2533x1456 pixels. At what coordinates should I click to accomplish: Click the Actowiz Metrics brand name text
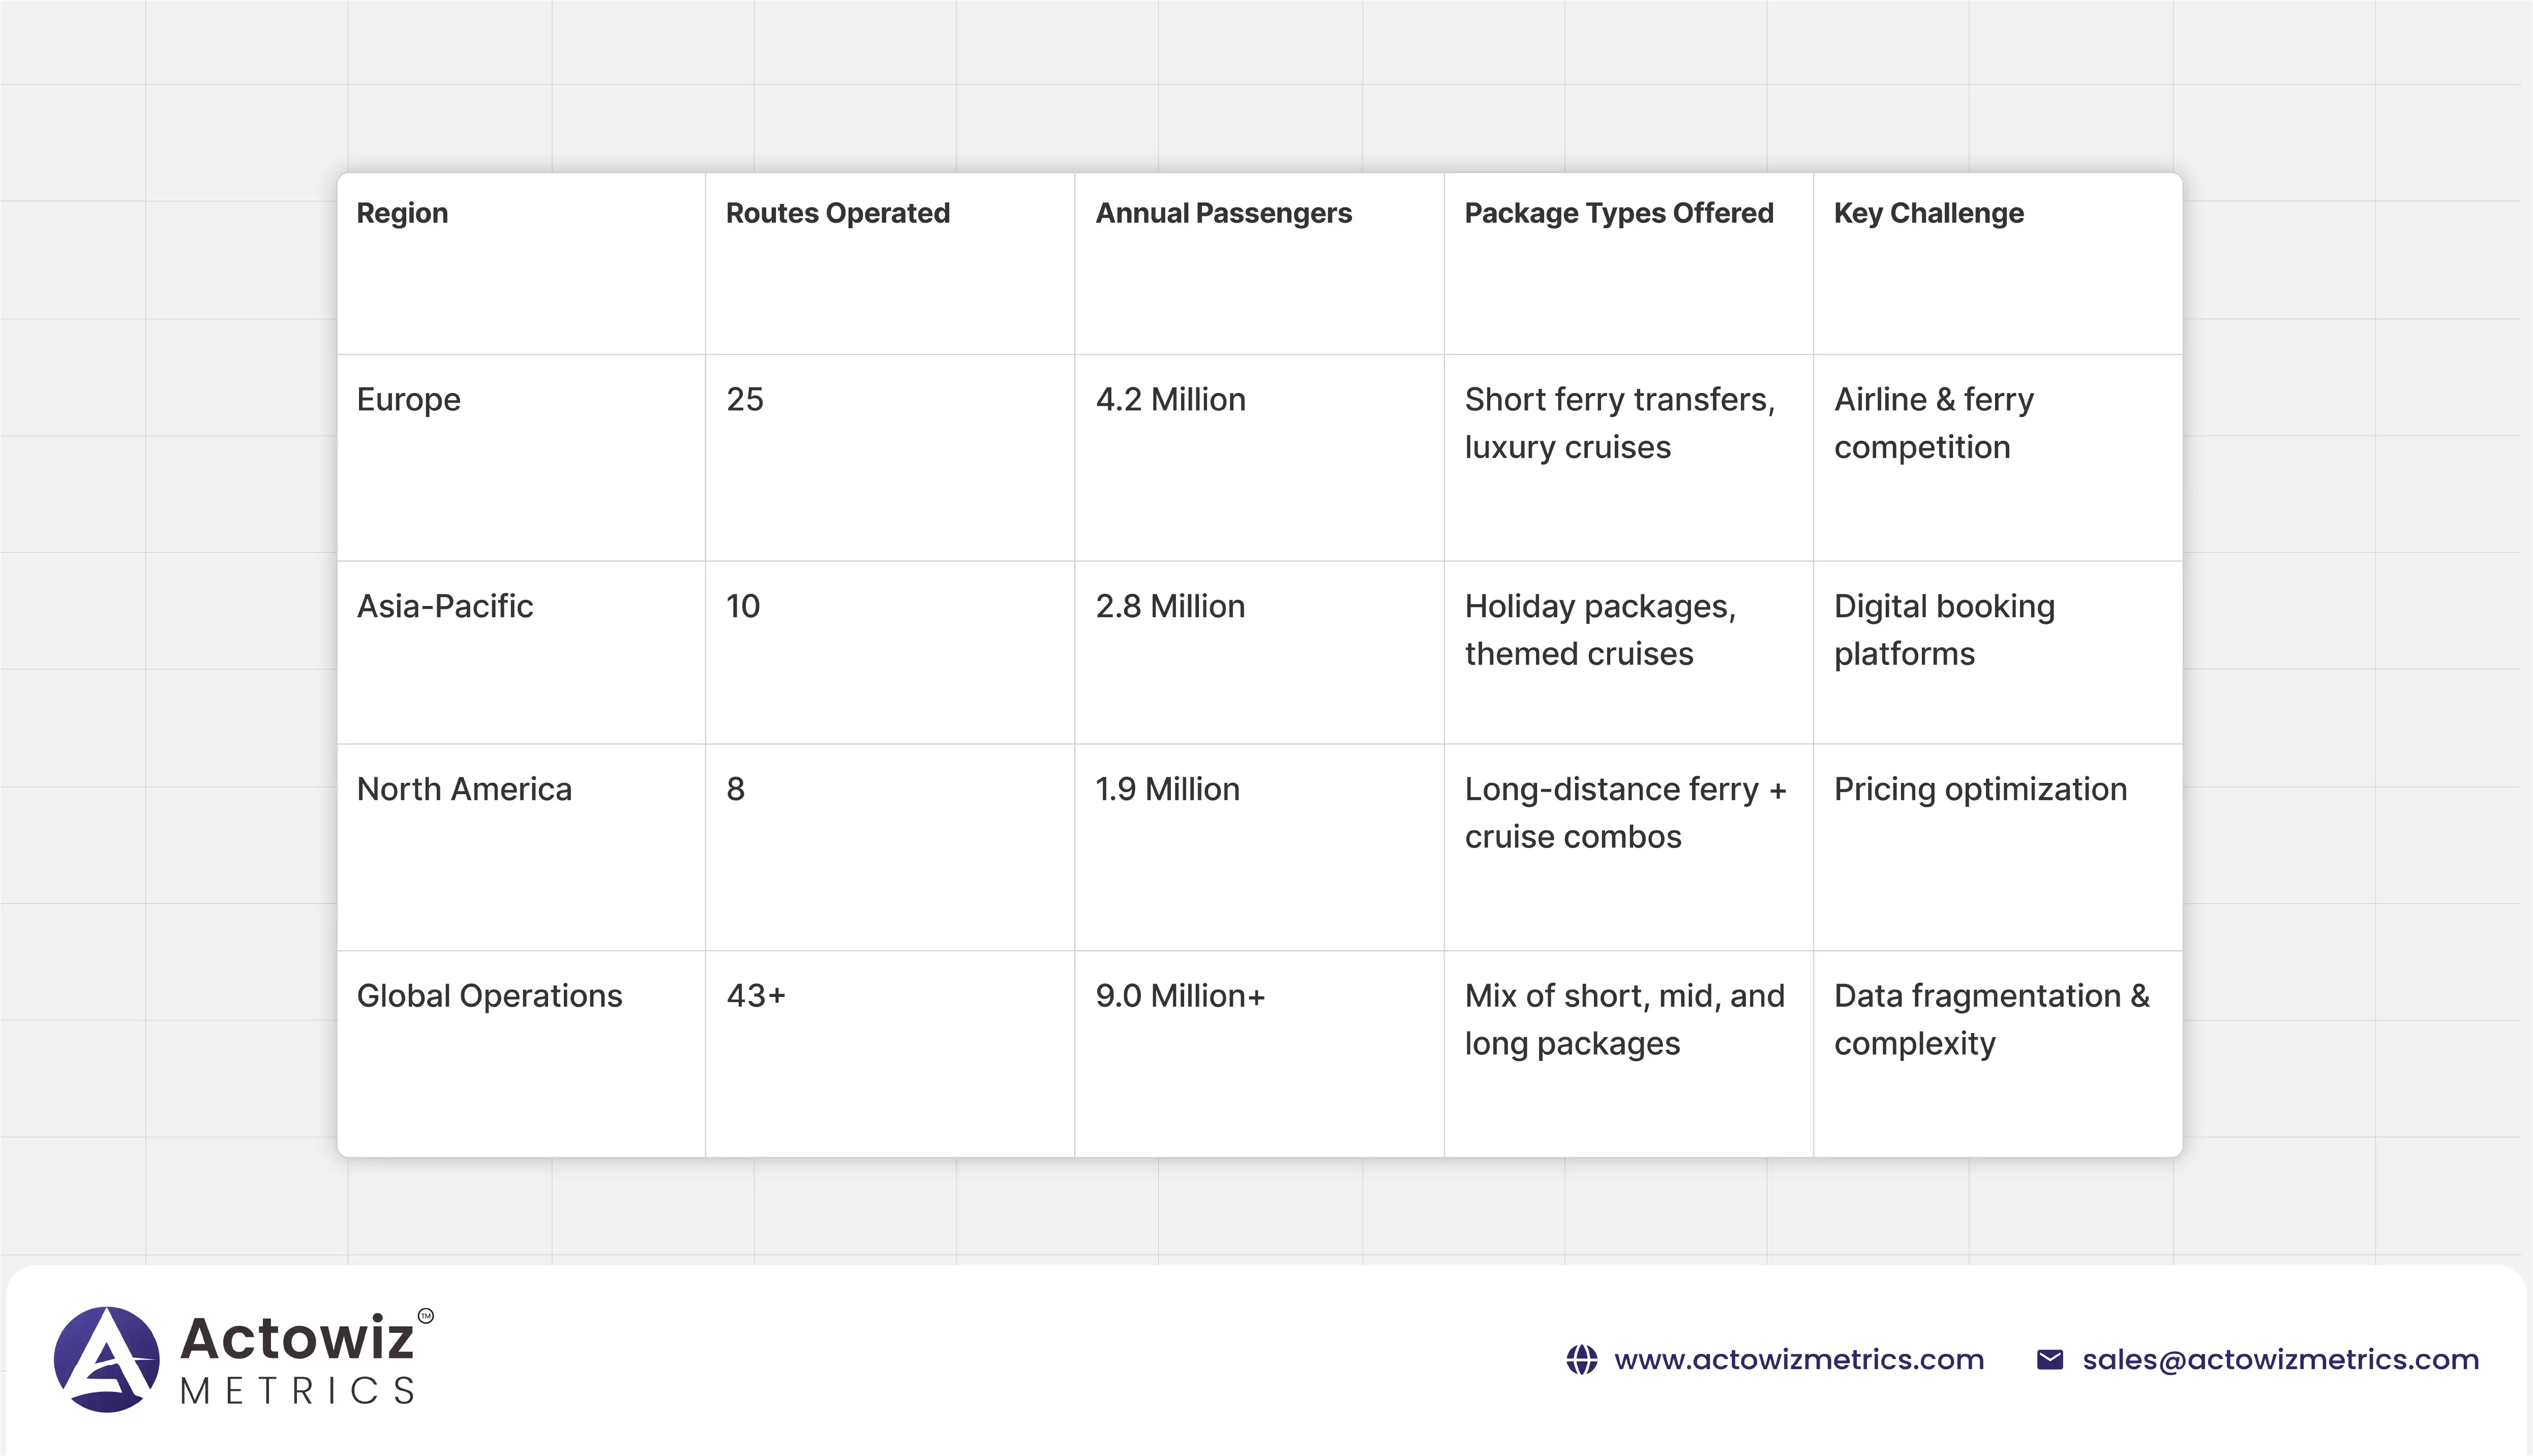point(298,1360)
